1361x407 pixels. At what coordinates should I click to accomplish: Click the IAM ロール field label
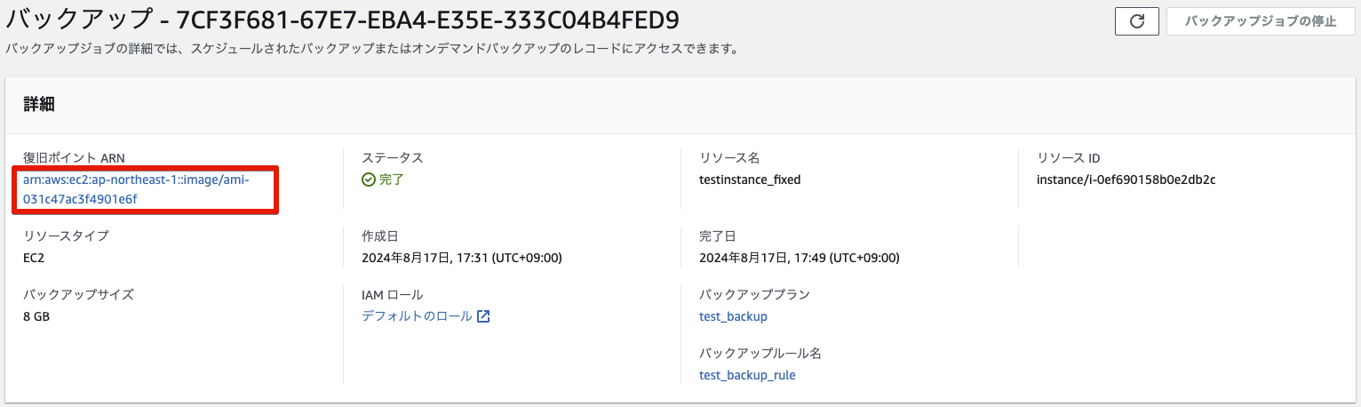[x=392, y=295]
